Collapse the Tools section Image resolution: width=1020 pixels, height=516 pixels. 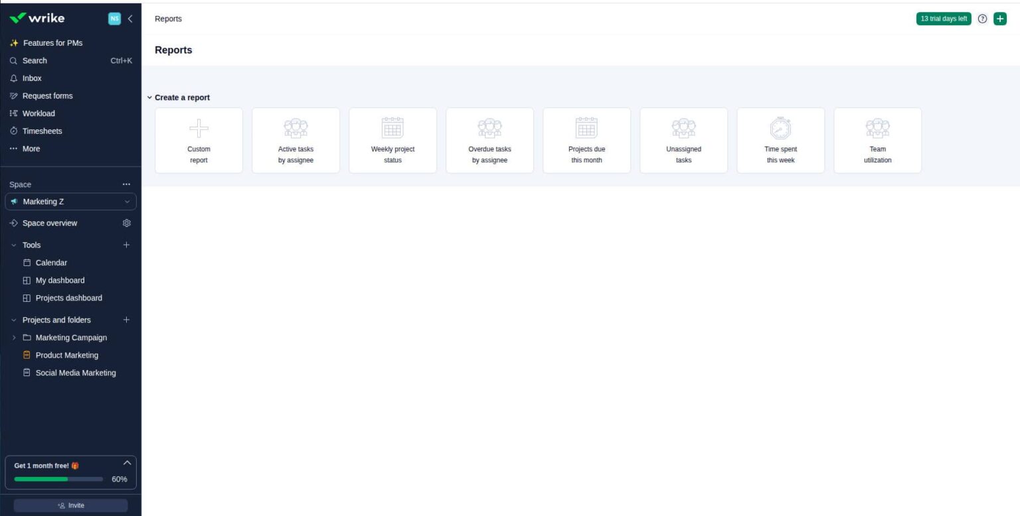14,245
